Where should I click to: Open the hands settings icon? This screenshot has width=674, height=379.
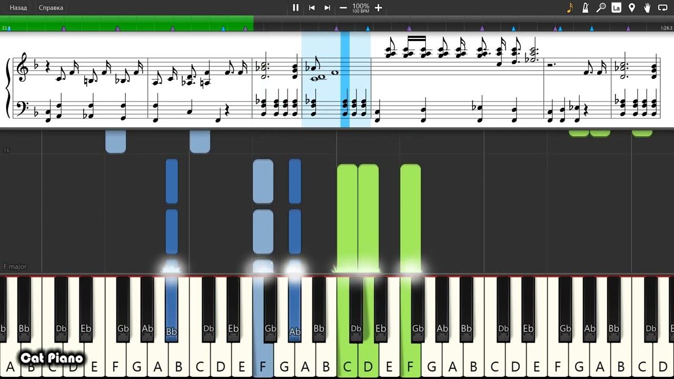647,7
